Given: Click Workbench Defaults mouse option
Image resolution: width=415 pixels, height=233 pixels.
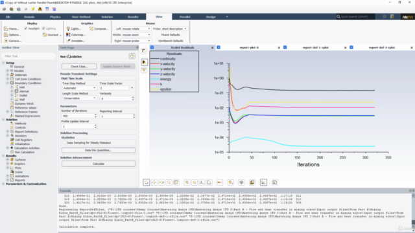Looking at the screenshot, I should 171,41.
